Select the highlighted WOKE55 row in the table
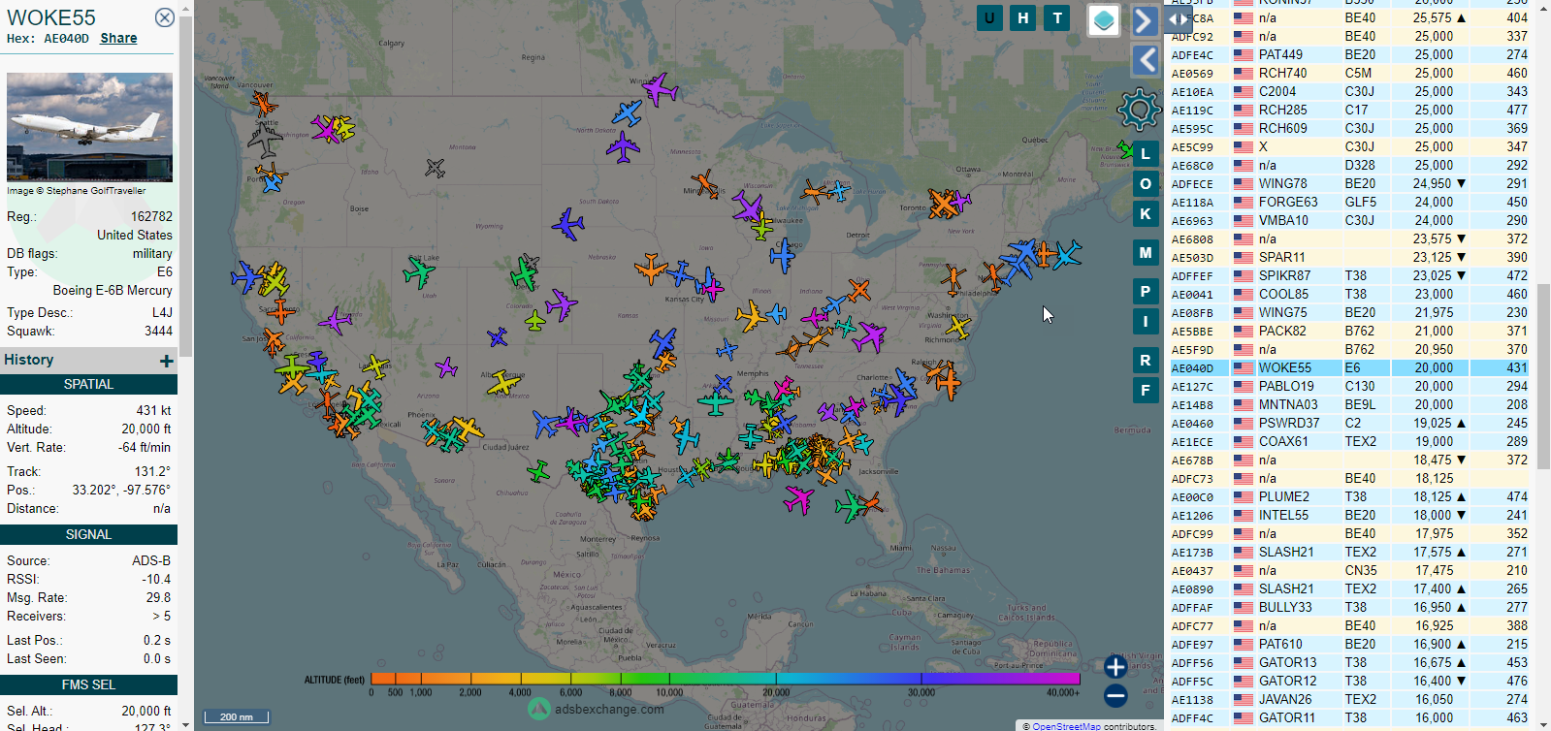This screenshot has width=1551, height=731. click(x=1349, y=368)
